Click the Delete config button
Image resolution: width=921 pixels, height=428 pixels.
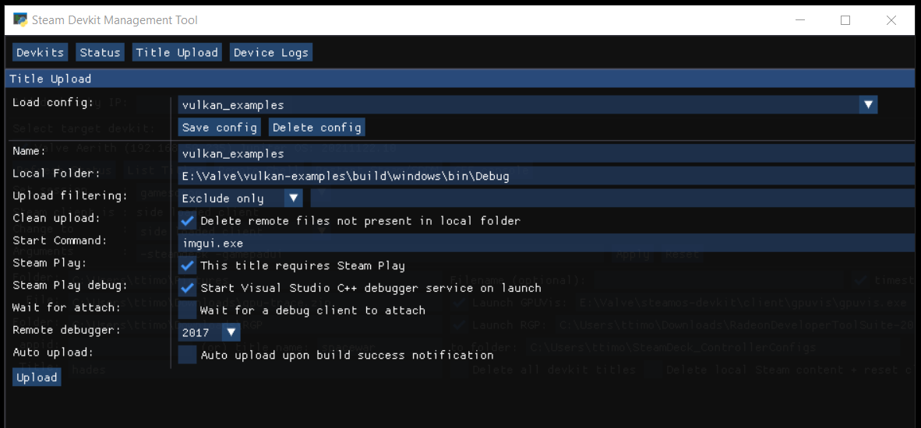pos(316,127)
